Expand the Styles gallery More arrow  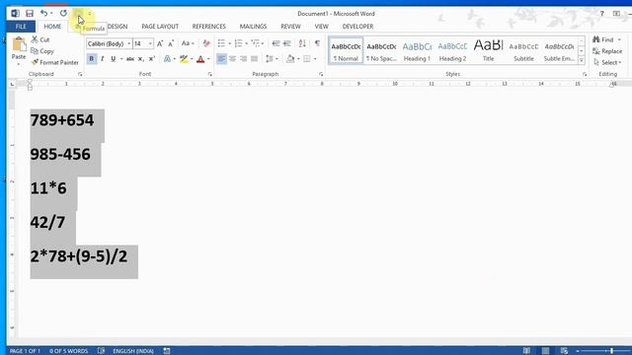582,60
